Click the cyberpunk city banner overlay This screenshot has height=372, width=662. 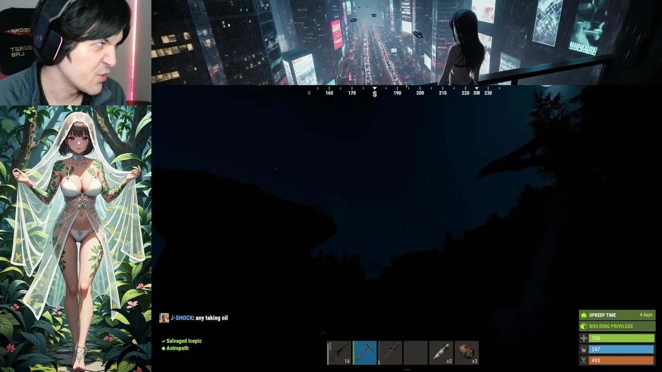(x=407, y=42)
